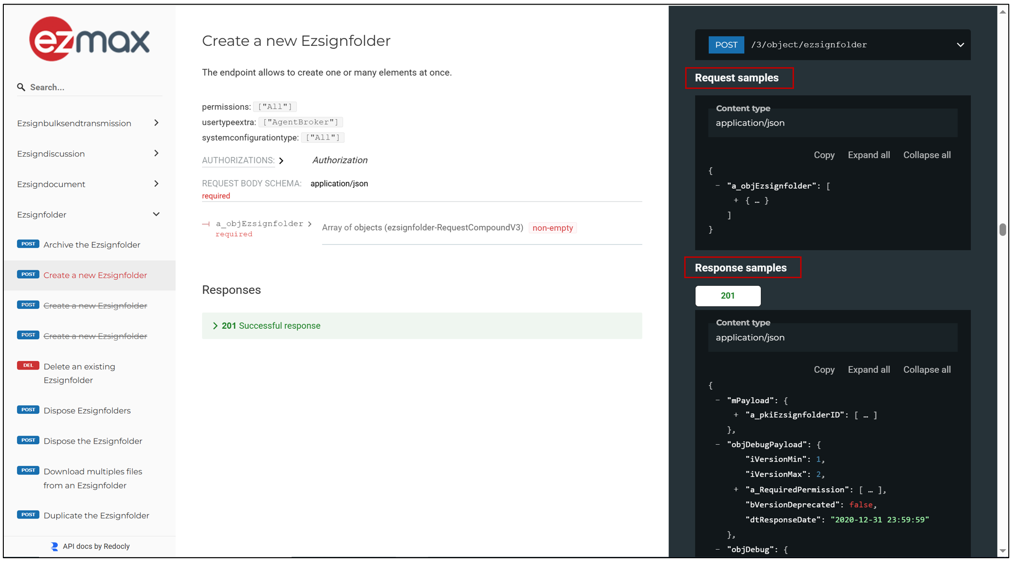Click the blue POST method label in endpoint bar
Image resolution: width=1014 pixels, height=562 pixels.
tap(726, 45)
